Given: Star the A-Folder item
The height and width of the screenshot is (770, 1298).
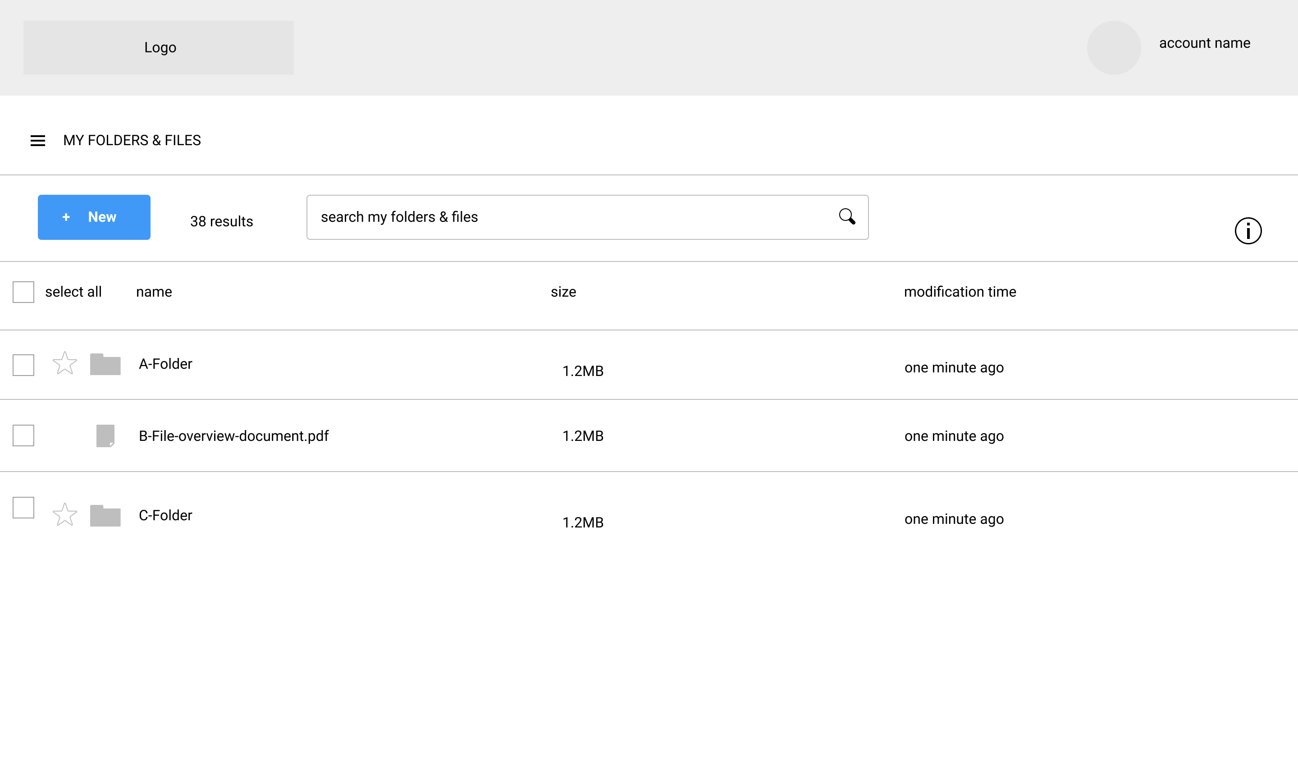Looking at the screenshot, I should pyautogui.click(x=64, y=364).
